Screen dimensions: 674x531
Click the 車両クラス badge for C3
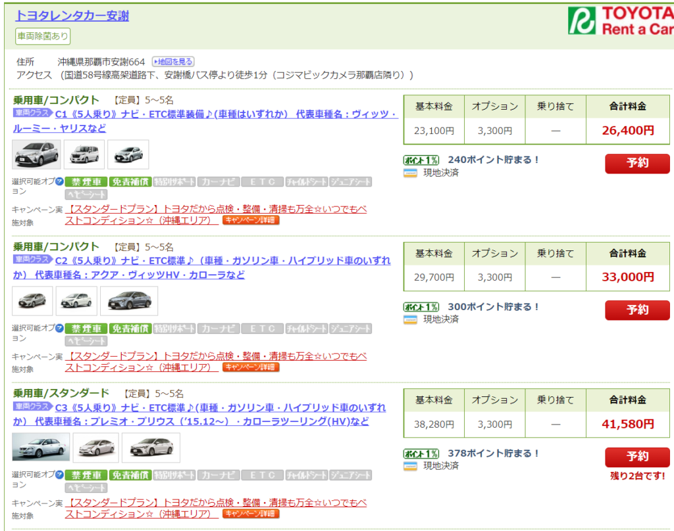[x=32, y=406]
